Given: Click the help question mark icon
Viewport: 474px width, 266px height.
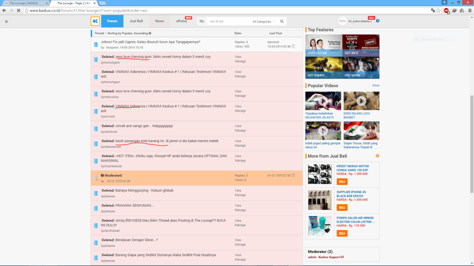Looking at the screenshot, I should pos(377,21).
